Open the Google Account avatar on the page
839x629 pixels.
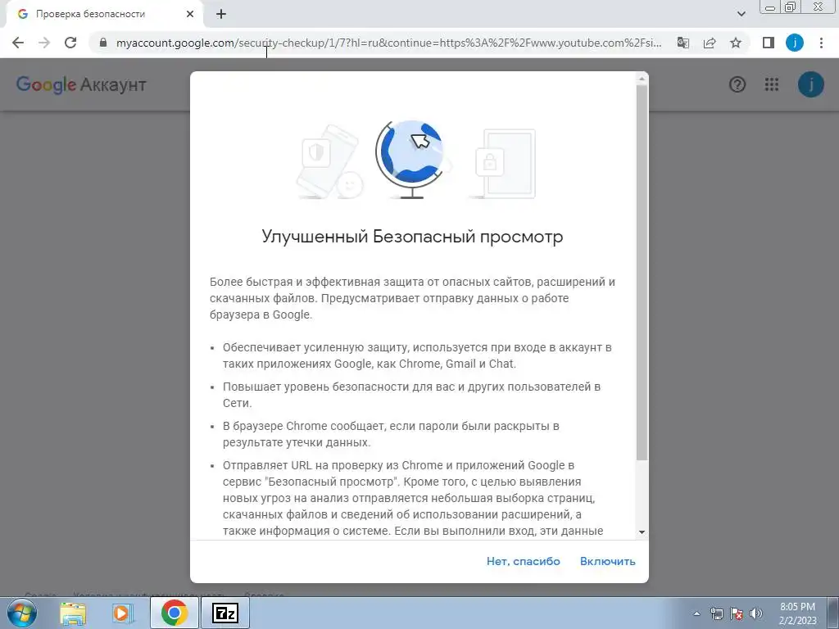[810, 84]
